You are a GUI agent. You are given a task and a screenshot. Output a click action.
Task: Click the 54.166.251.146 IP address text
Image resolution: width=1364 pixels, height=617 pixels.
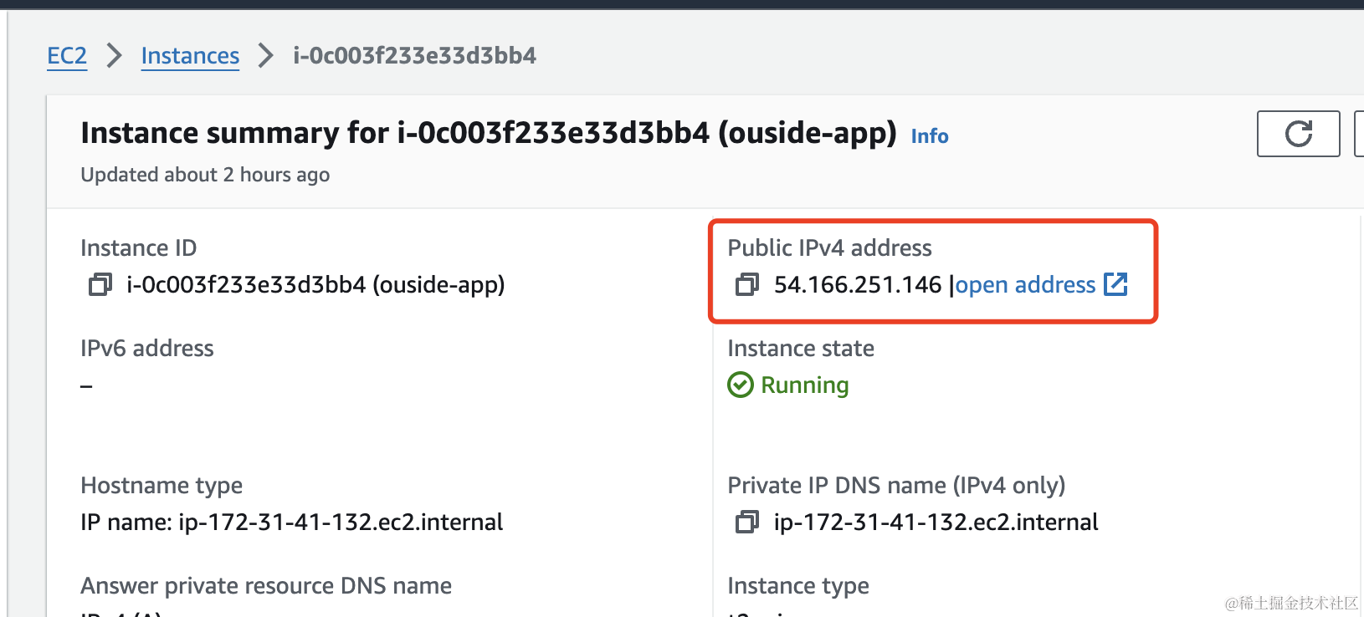click(x=858, y=285)
